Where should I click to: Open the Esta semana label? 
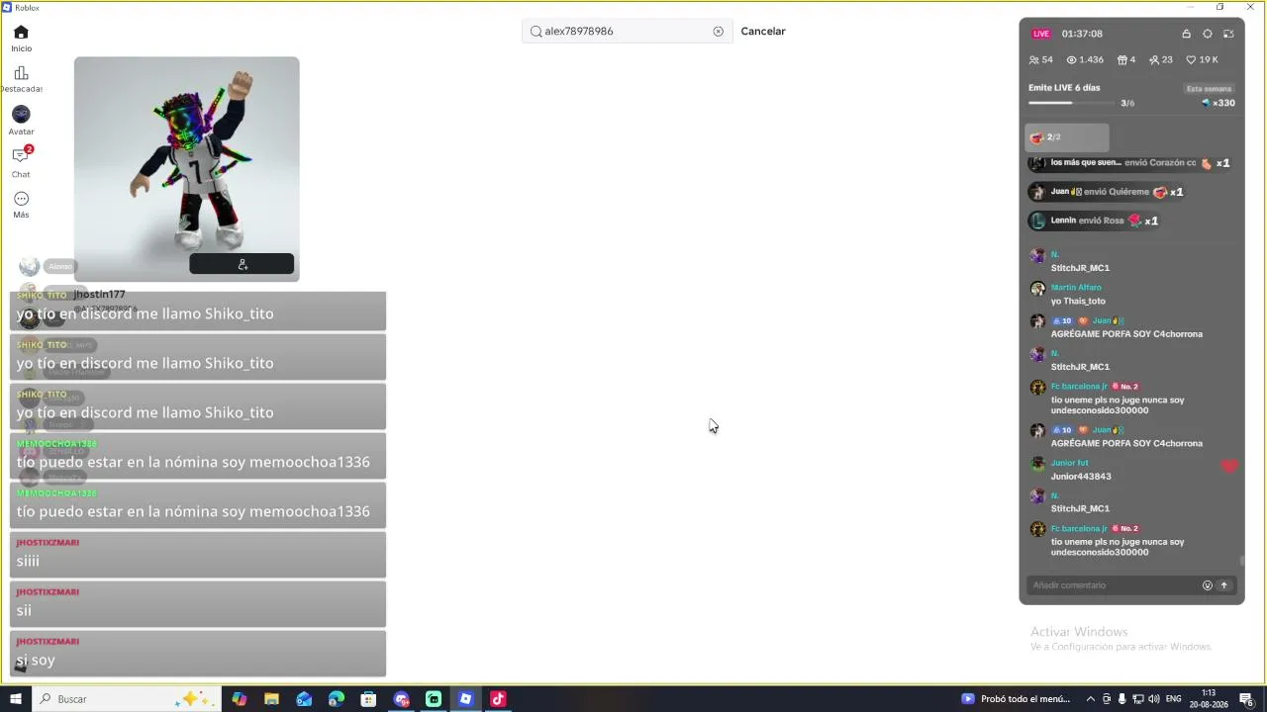pos(1210,89)
